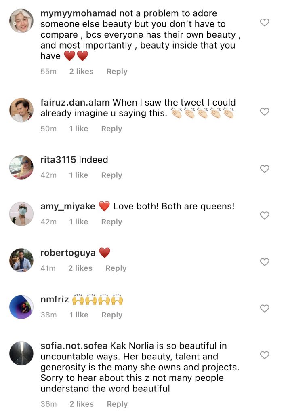Go to the nmfriz username profile
Screen dimensions: 286x414
pyautogui.click(x=55, y=300)
